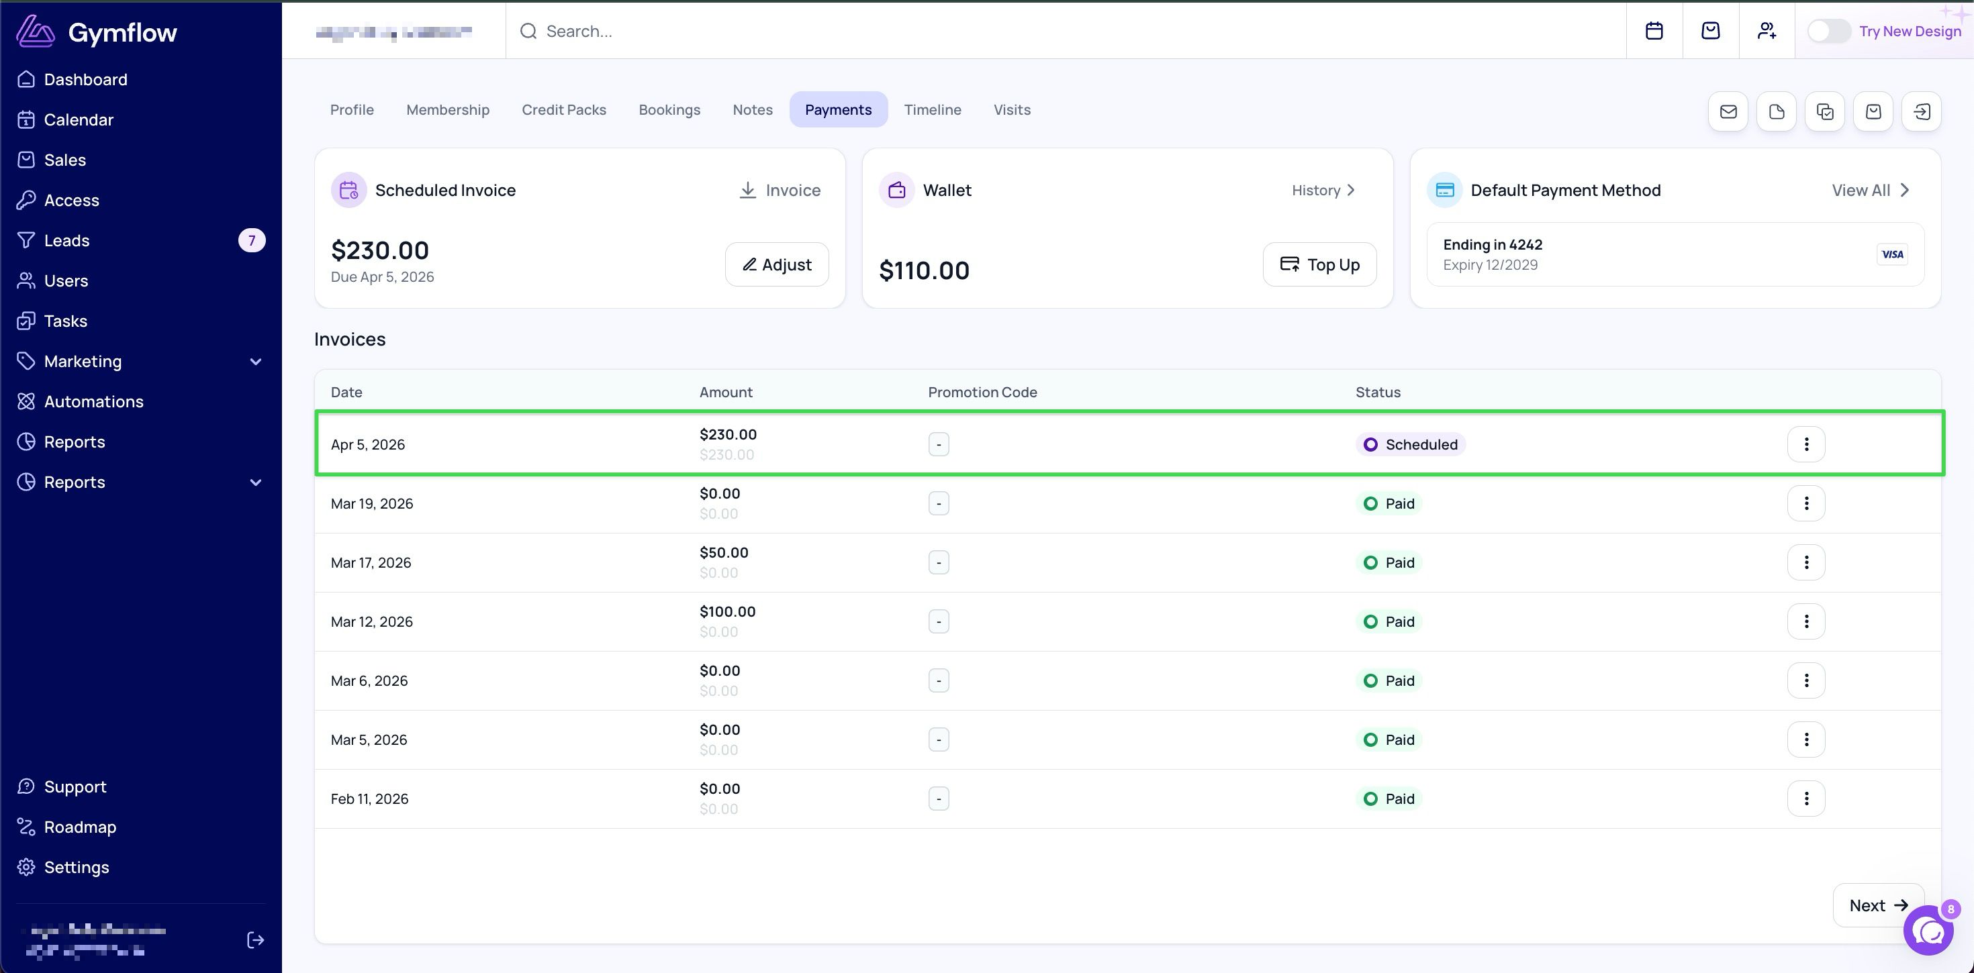Open the header calendar icon
Viewport: 1974px width, 973px height.
coord(1654,31)
